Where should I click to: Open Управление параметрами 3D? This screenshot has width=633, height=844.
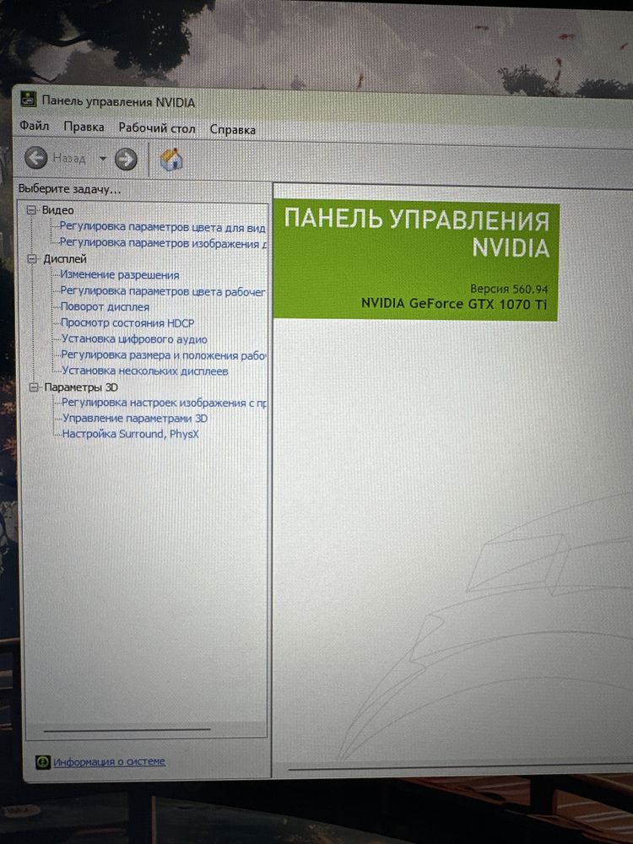[x=135, y=419]
